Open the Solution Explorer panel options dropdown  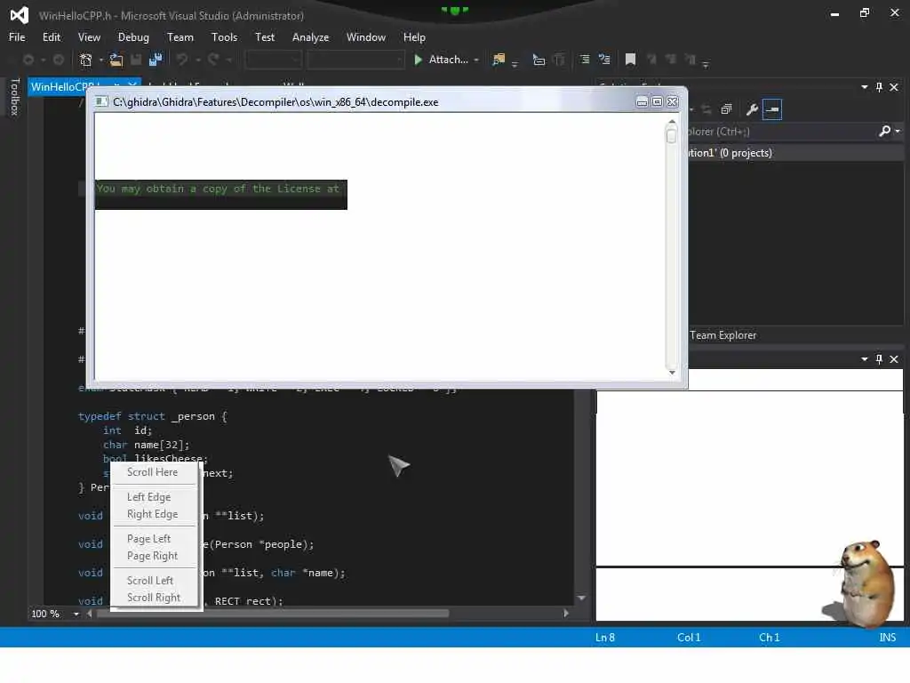[865, 87]
